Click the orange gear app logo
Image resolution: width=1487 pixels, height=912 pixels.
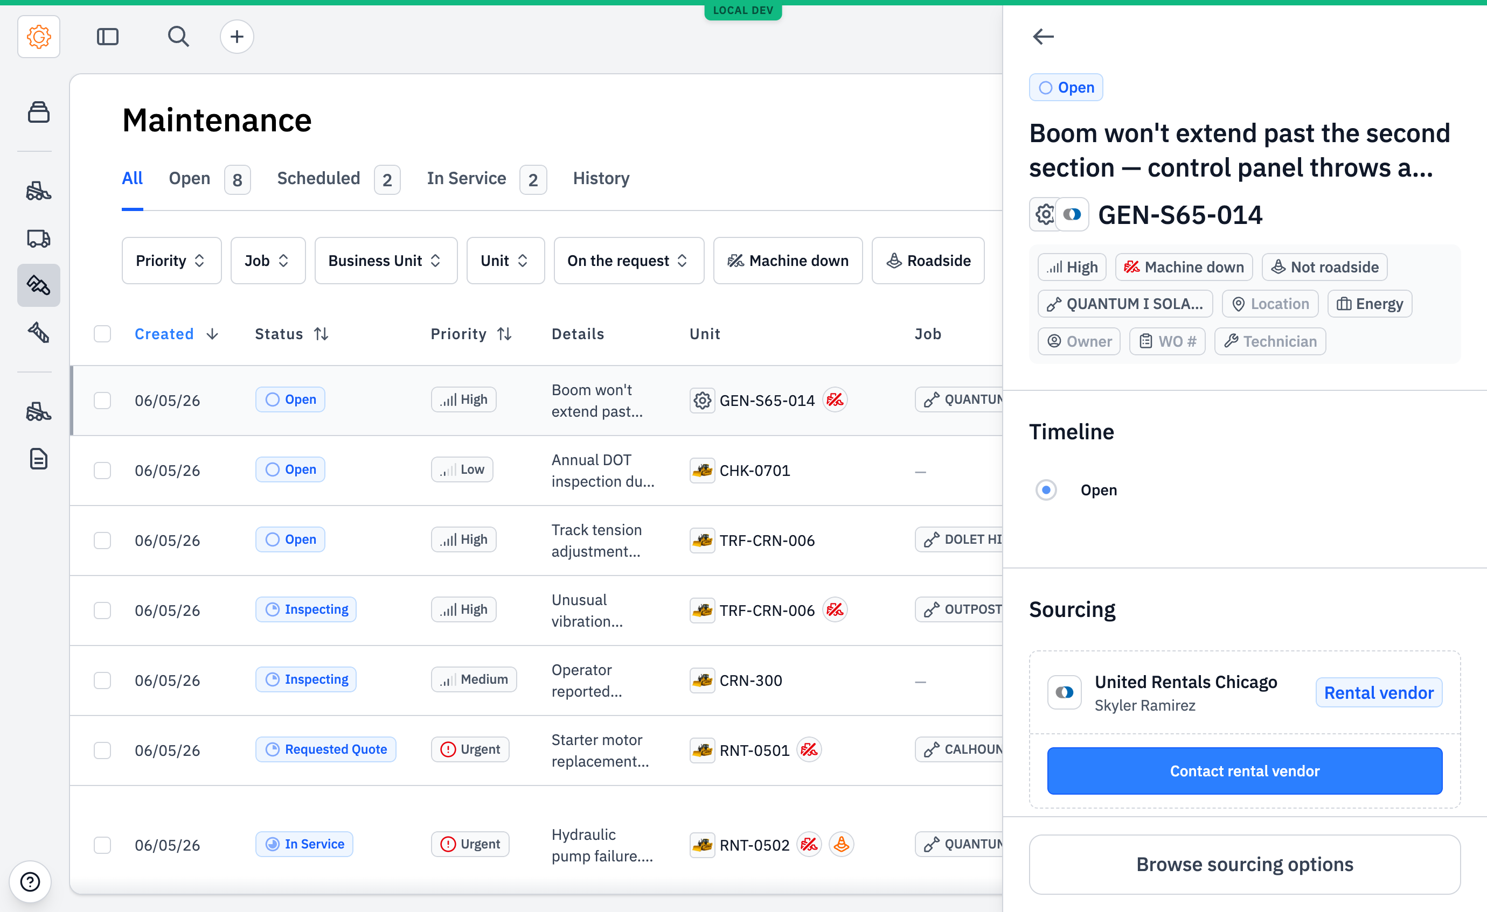[39, 37]
